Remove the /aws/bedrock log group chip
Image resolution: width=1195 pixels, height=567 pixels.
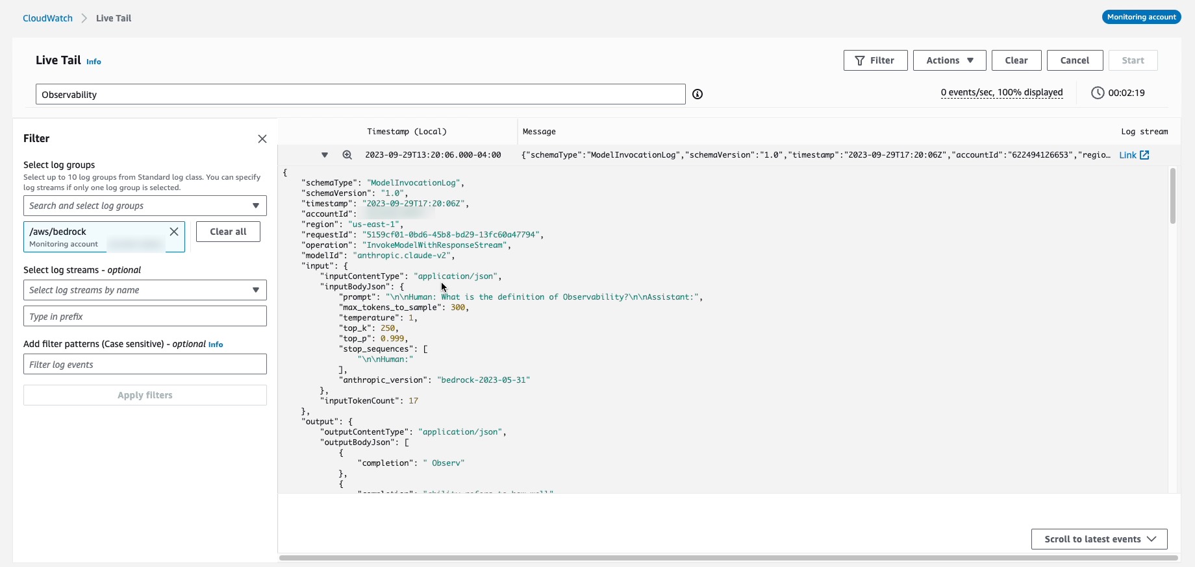[174, 232]
